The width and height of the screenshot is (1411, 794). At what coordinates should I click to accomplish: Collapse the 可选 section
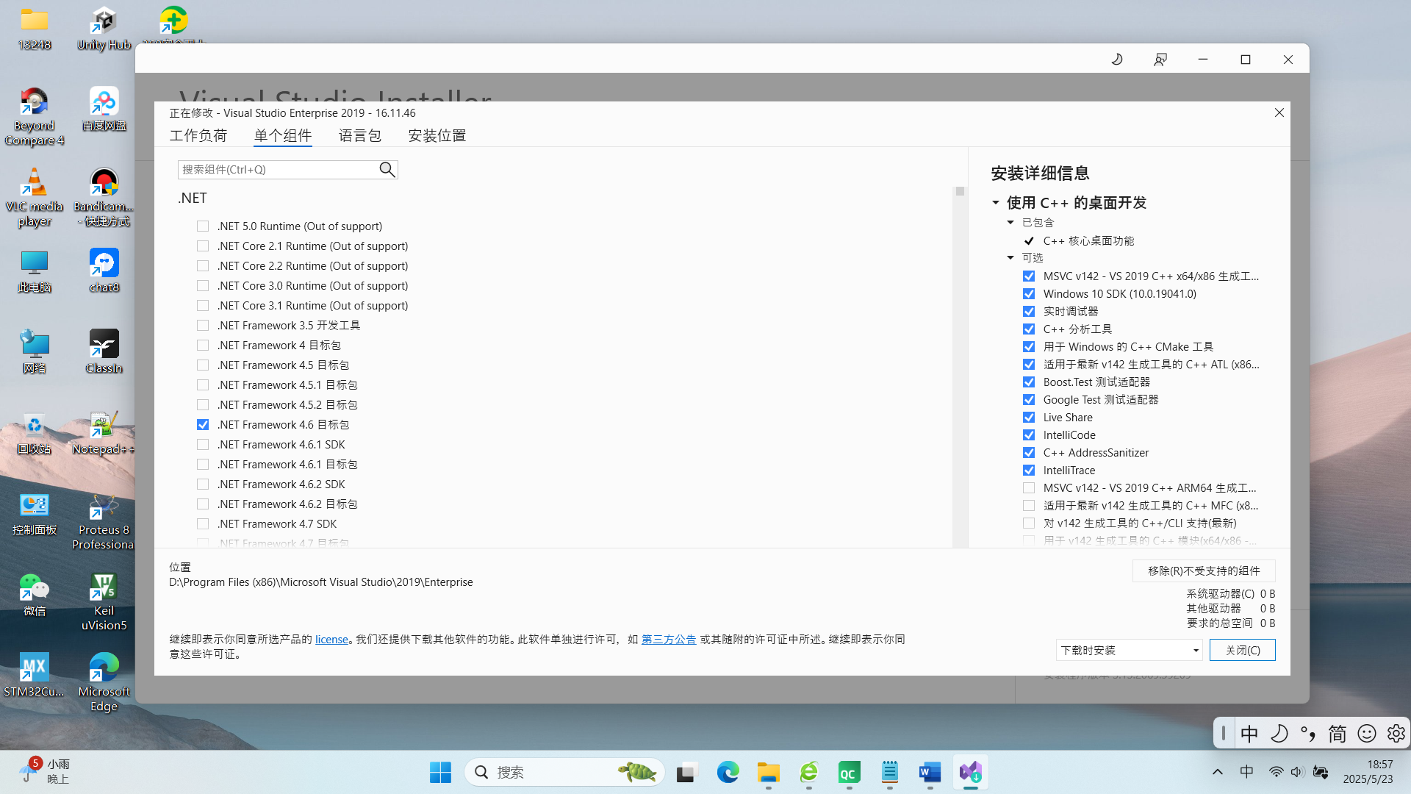1010,257
